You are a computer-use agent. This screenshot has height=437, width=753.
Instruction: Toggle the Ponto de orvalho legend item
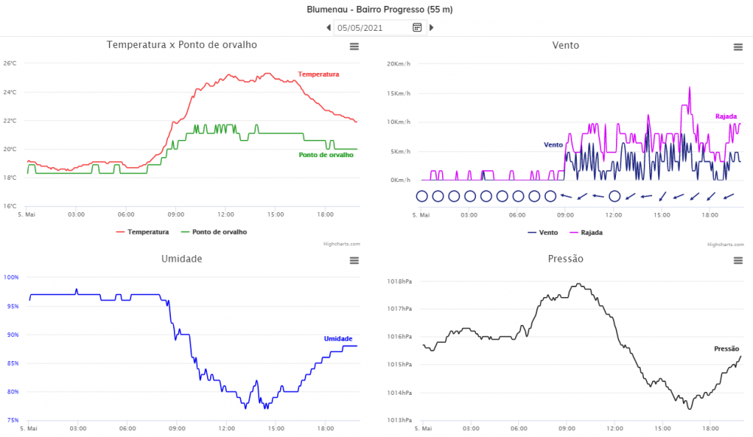coord(214,232)
